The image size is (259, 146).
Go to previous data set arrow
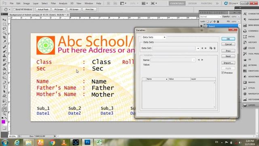pyautogui.click(x=202, y=48)
